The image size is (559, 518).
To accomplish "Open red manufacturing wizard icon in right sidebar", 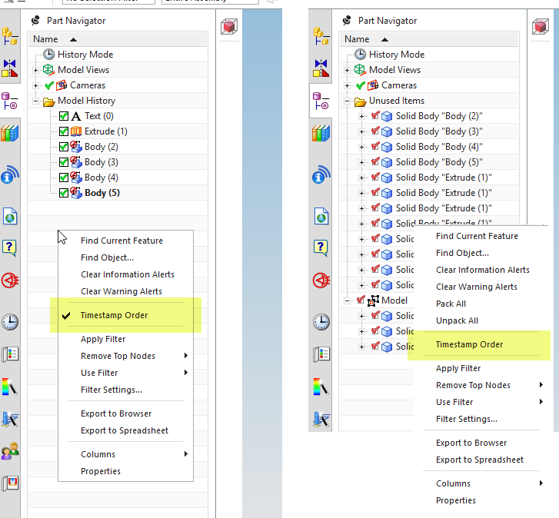I will [321, 281].
